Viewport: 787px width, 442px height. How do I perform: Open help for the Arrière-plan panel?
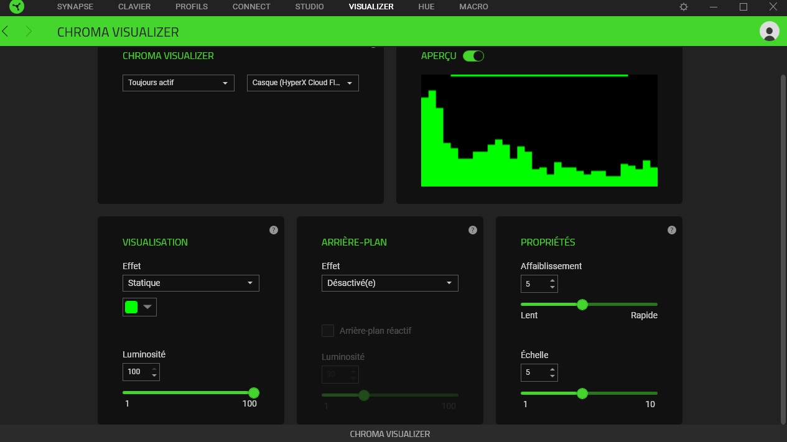[473, 230]
